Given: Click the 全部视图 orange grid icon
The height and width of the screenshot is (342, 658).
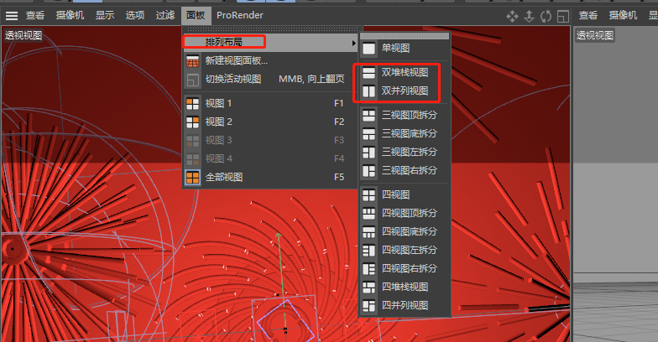Looking at the screenshot, I should point(193,178).
